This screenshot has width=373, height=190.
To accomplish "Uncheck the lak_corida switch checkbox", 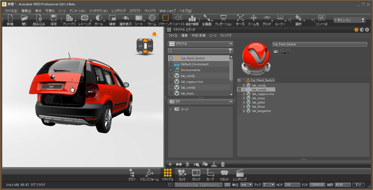I will pyautogui.click(x=239, y=90).
